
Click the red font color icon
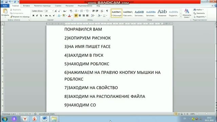coord(69,16)
